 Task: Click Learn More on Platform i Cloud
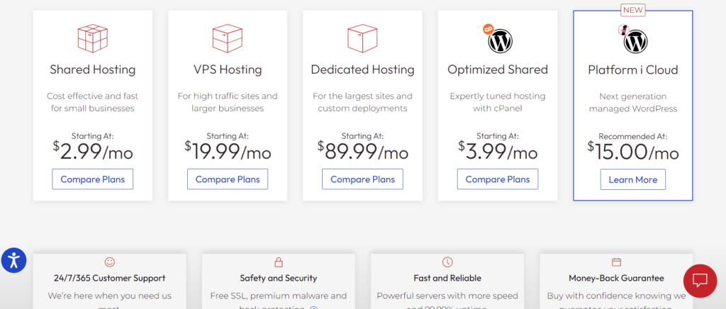tap(633, 179)
